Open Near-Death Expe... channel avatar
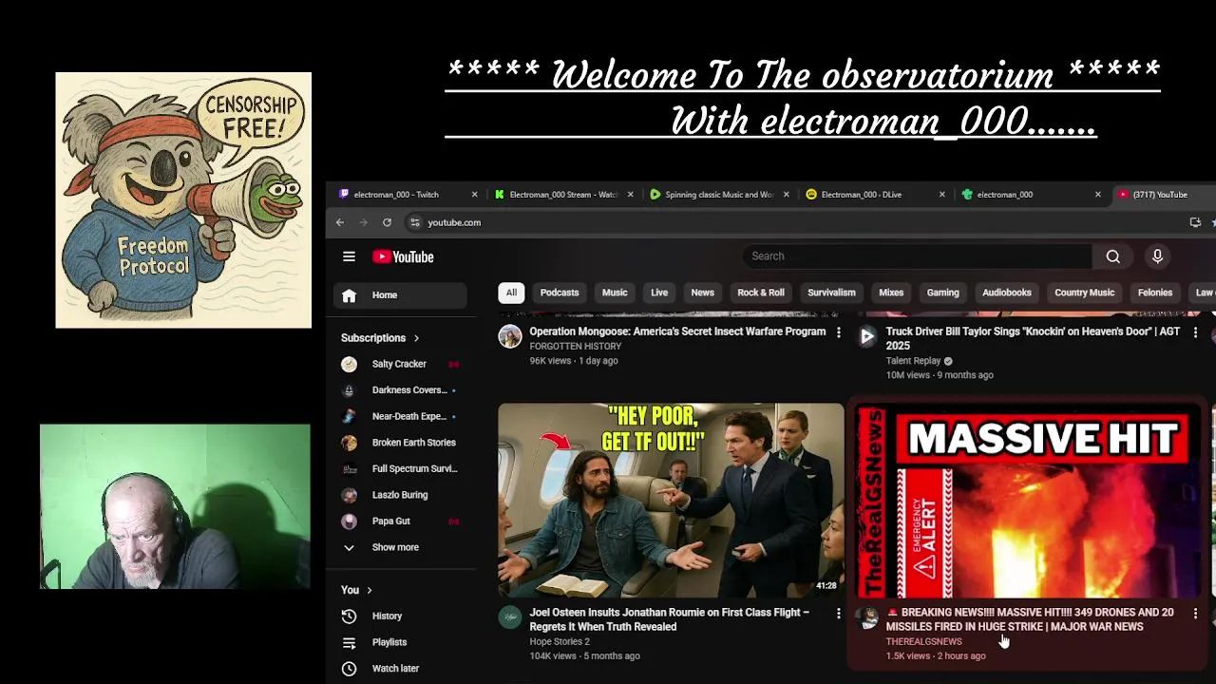This screenshot has height=684, width=1216. 350,416
